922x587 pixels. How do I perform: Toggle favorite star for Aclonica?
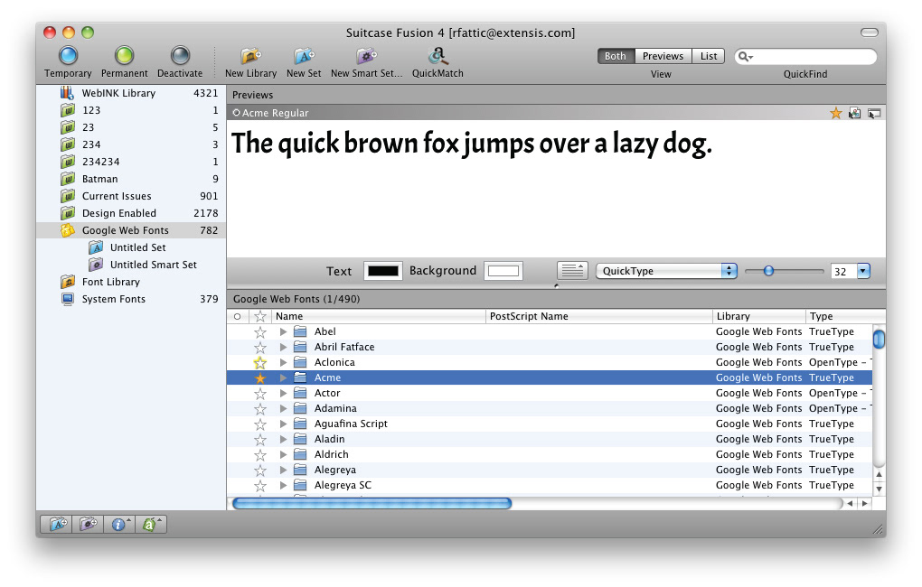point(260,362)
